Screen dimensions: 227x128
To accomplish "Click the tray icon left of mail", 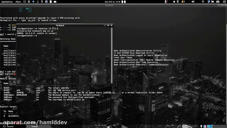I will coord(213,2).
